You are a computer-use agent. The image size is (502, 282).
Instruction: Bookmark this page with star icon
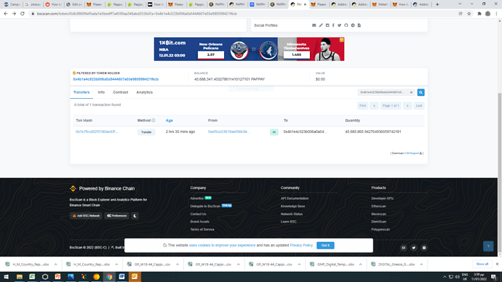click(469, 14)
